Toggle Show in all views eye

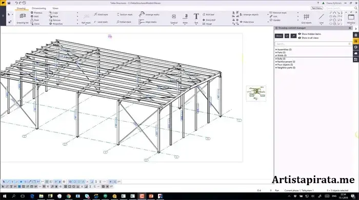(x=300, y=38)
